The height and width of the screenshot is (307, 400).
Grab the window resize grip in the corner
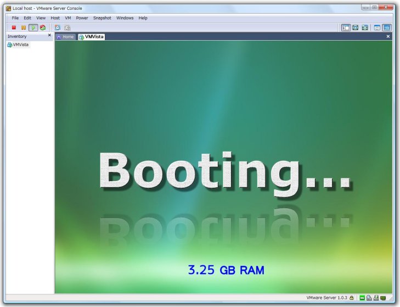tap(391, 298)
